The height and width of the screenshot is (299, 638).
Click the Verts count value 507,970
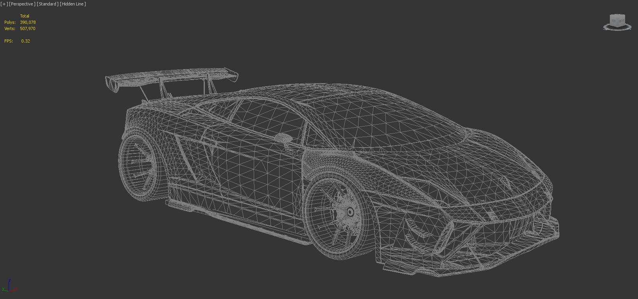pos(28,28)
